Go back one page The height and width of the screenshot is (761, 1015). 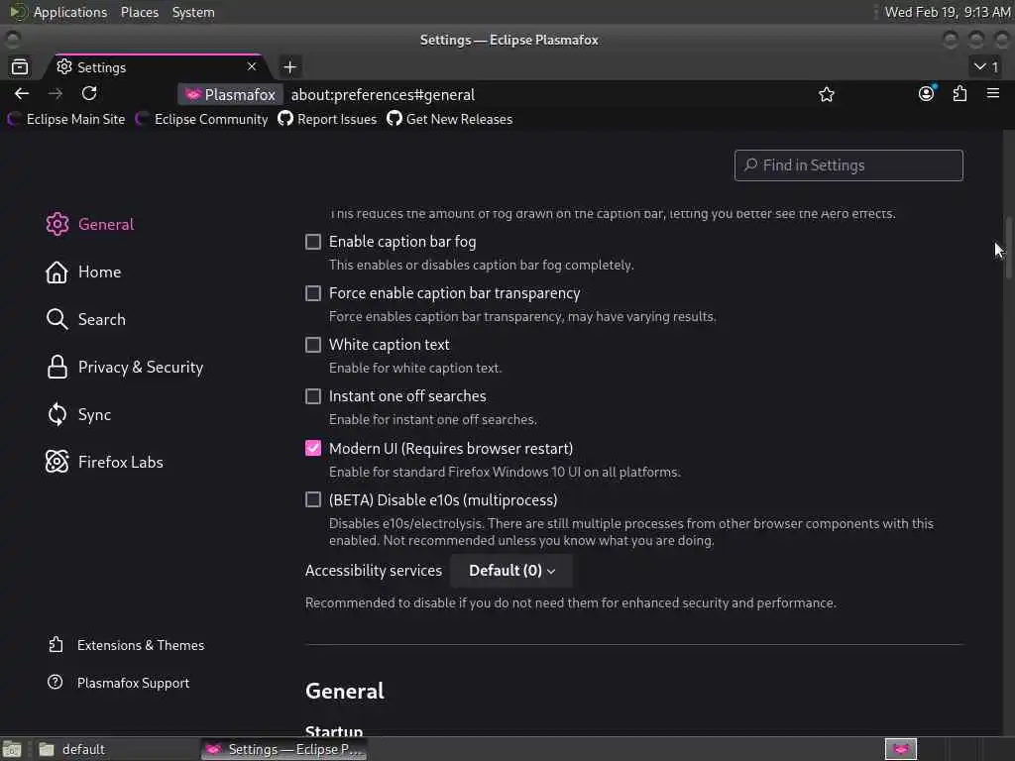(22, 93)
